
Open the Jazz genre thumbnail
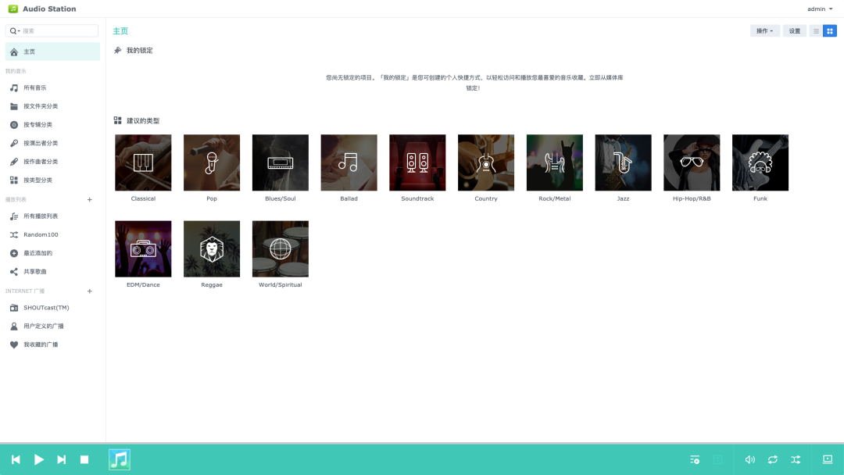[x=623, y=162]
